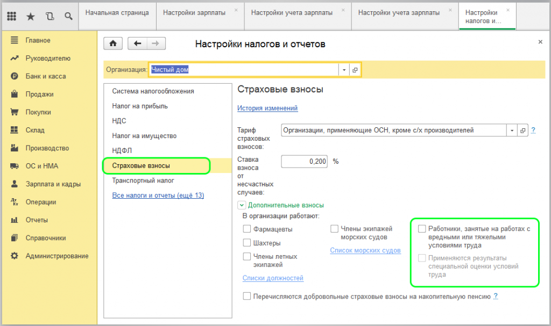This screenshot has height=326, width=551.
Task: Go back with the left arrow button
Action: point(138,44)
